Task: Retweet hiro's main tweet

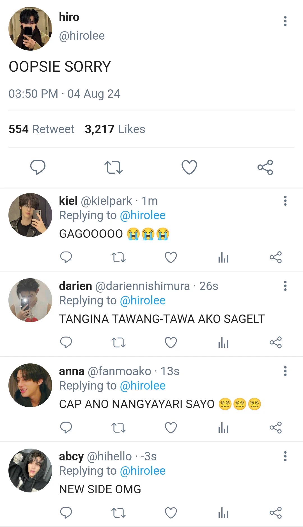Action: click(x=114, y=167)
